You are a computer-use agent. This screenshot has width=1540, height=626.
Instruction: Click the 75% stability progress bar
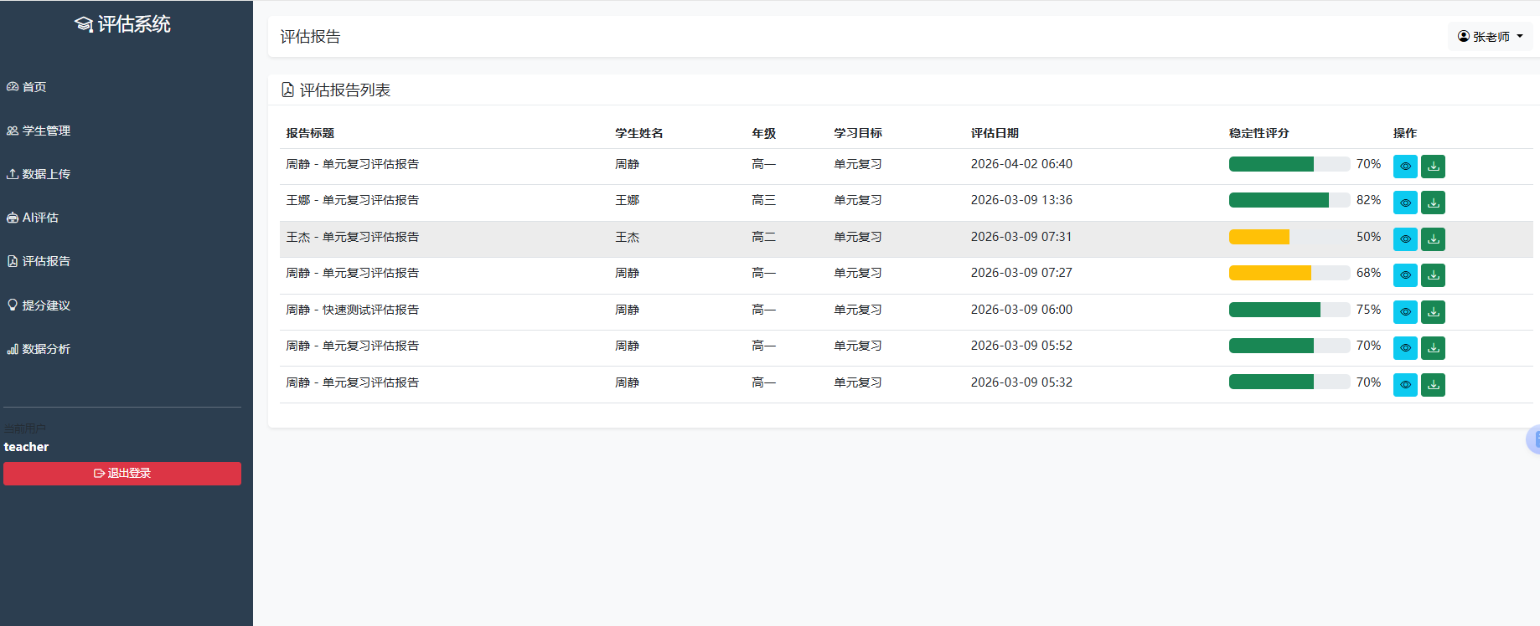(x=1289, y=310)
